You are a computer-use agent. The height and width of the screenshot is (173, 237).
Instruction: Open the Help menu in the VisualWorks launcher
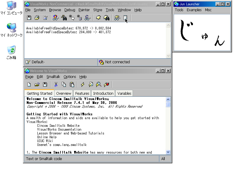[138, 10]
